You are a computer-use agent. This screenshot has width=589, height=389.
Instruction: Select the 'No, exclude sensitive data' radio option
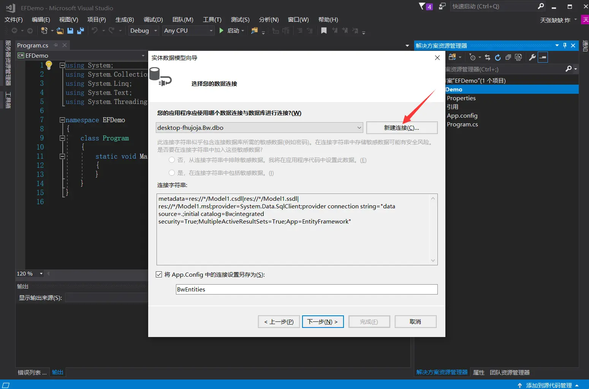(172, 160)
